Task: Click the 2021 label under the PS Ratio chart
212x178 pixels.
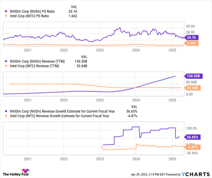Action: tap(28, 50)
